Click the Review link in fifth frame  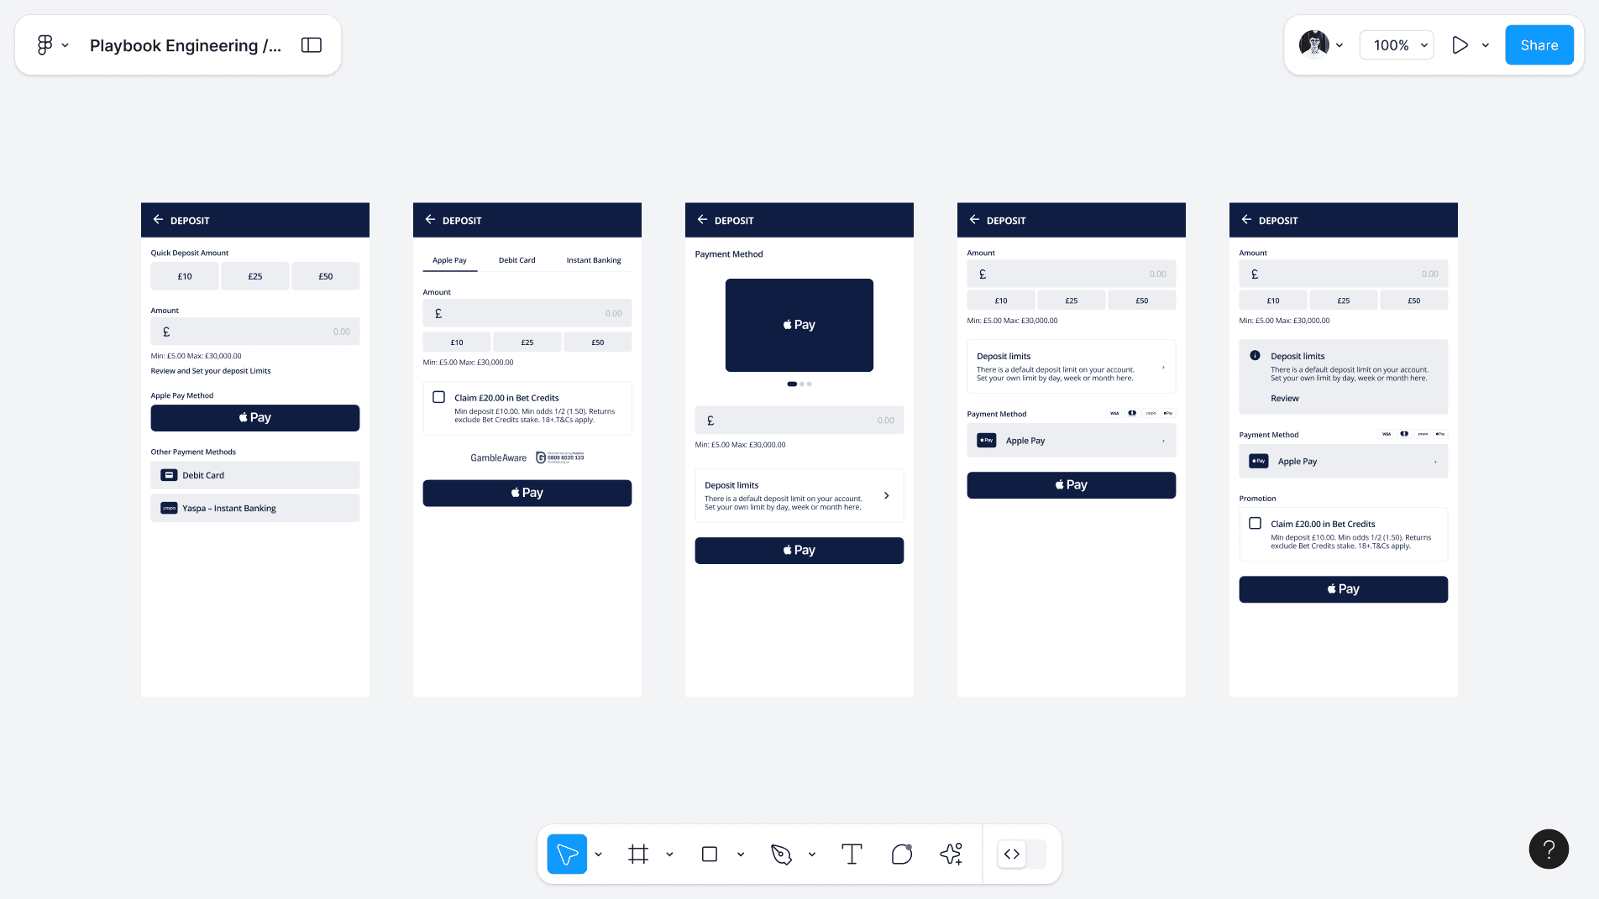(1285, 399)
